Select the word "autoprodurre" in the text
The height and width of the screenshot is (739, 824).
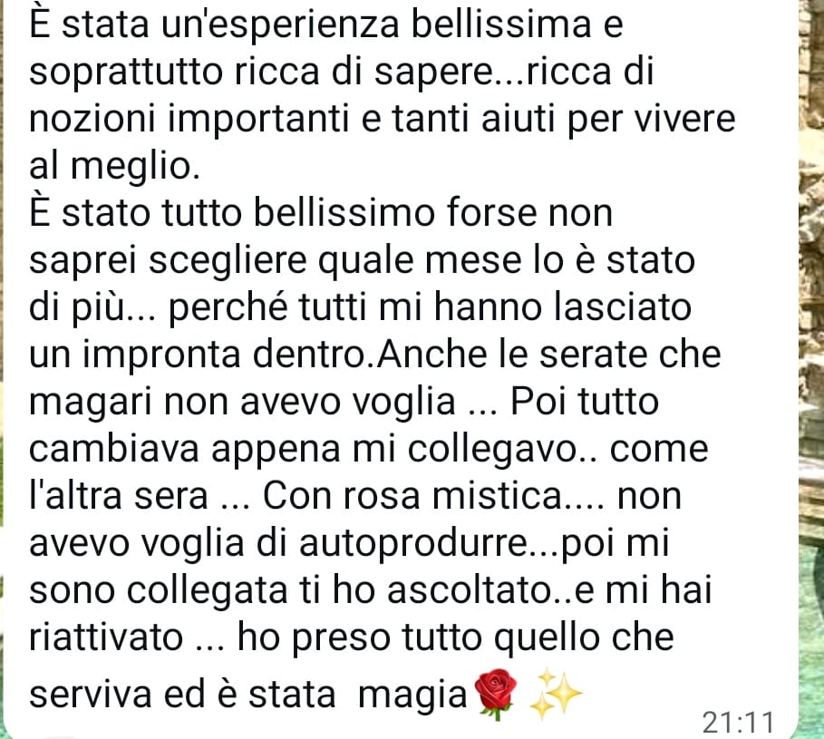[413, 544]
